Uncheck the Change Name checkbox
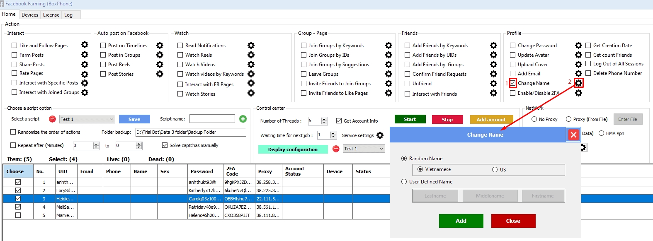This screenshot has height=241, width=653. click(x=513, y=83)
